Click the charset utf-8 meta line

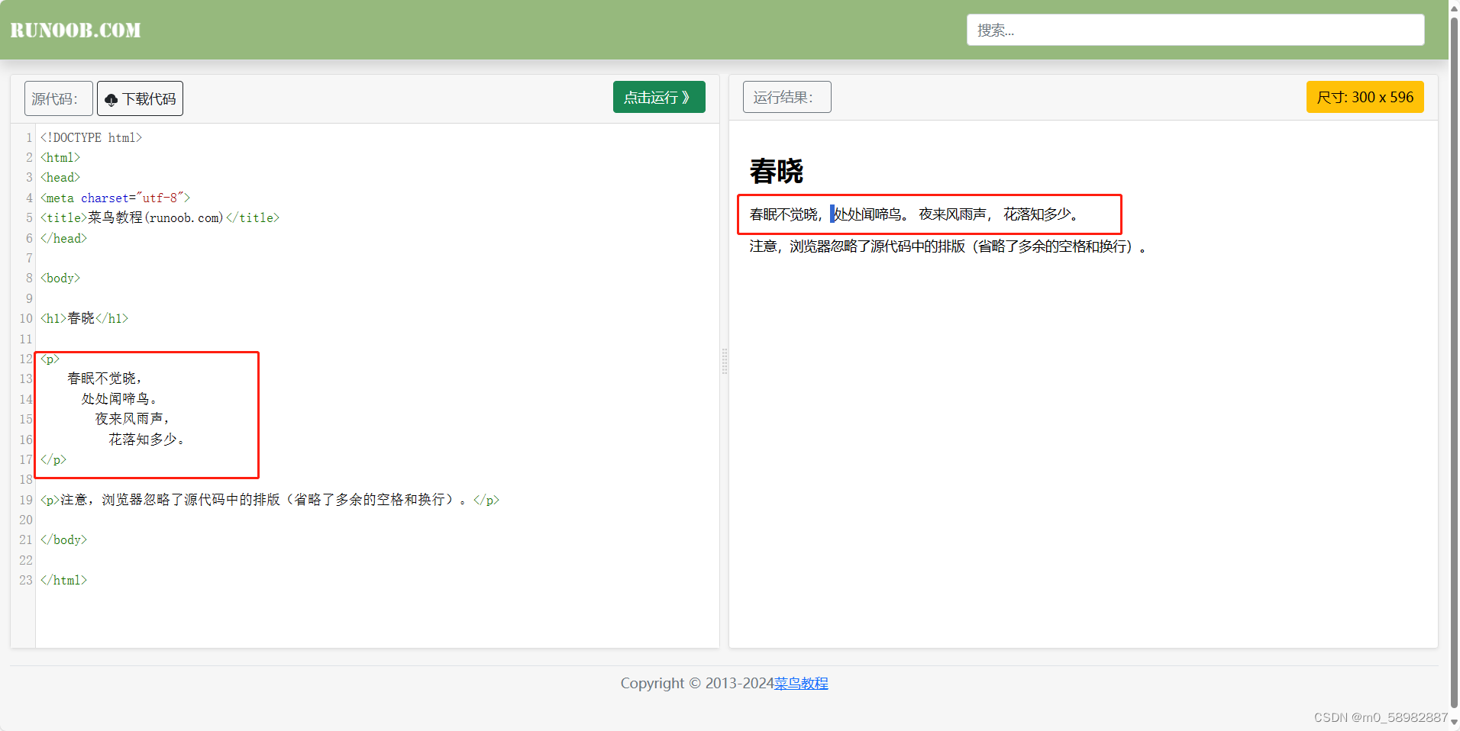(115, 198)
